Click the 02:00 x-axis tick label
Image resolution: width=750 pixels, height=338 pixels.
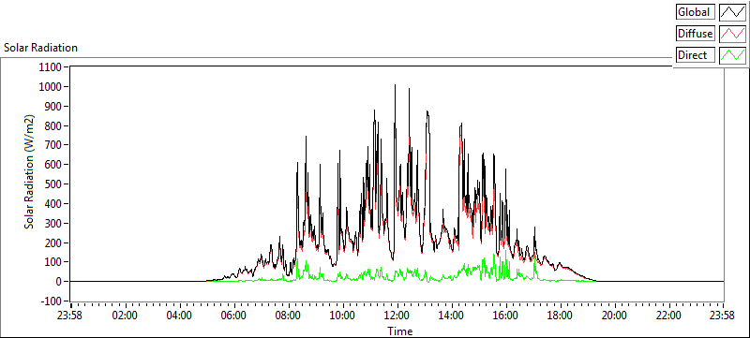pyautogui.click(x=126, y=316)
